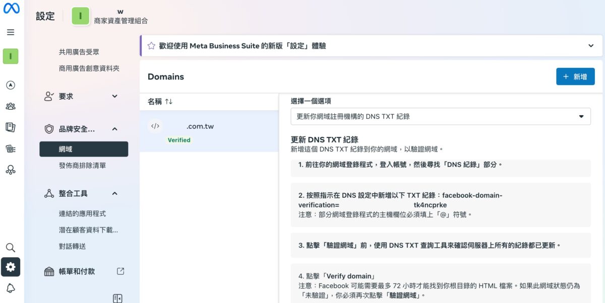Open the Meta logo home
The height and width of the screenshot is (303, 605).
[11, 9]
